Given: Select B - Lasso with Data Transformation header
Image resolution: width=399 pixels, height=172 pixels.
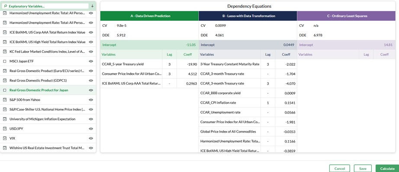Looking at the screenshot, I should click(248, 16).
